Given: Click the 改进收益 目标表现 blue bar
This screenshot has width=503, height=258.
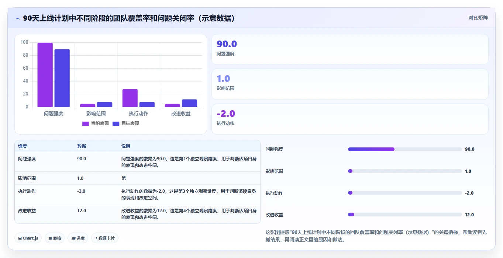Looking at the screenshot, I should pyautogui.click(x=189, y=103).
